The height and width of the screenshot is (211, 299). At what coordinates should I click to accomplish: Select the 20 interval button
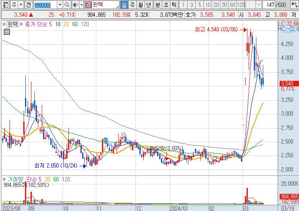(216, 5)
